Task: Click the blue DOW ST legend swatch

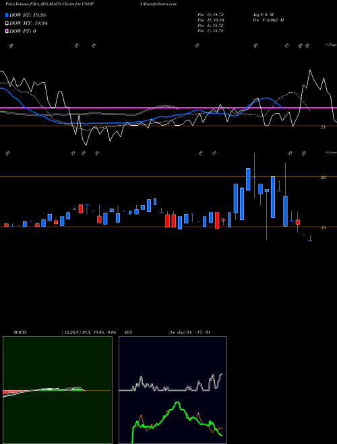Action: pos(7,15)
